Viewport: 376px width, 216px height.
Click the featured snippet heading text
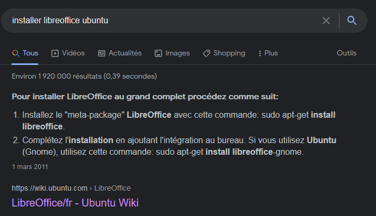[x=145, y=97]
